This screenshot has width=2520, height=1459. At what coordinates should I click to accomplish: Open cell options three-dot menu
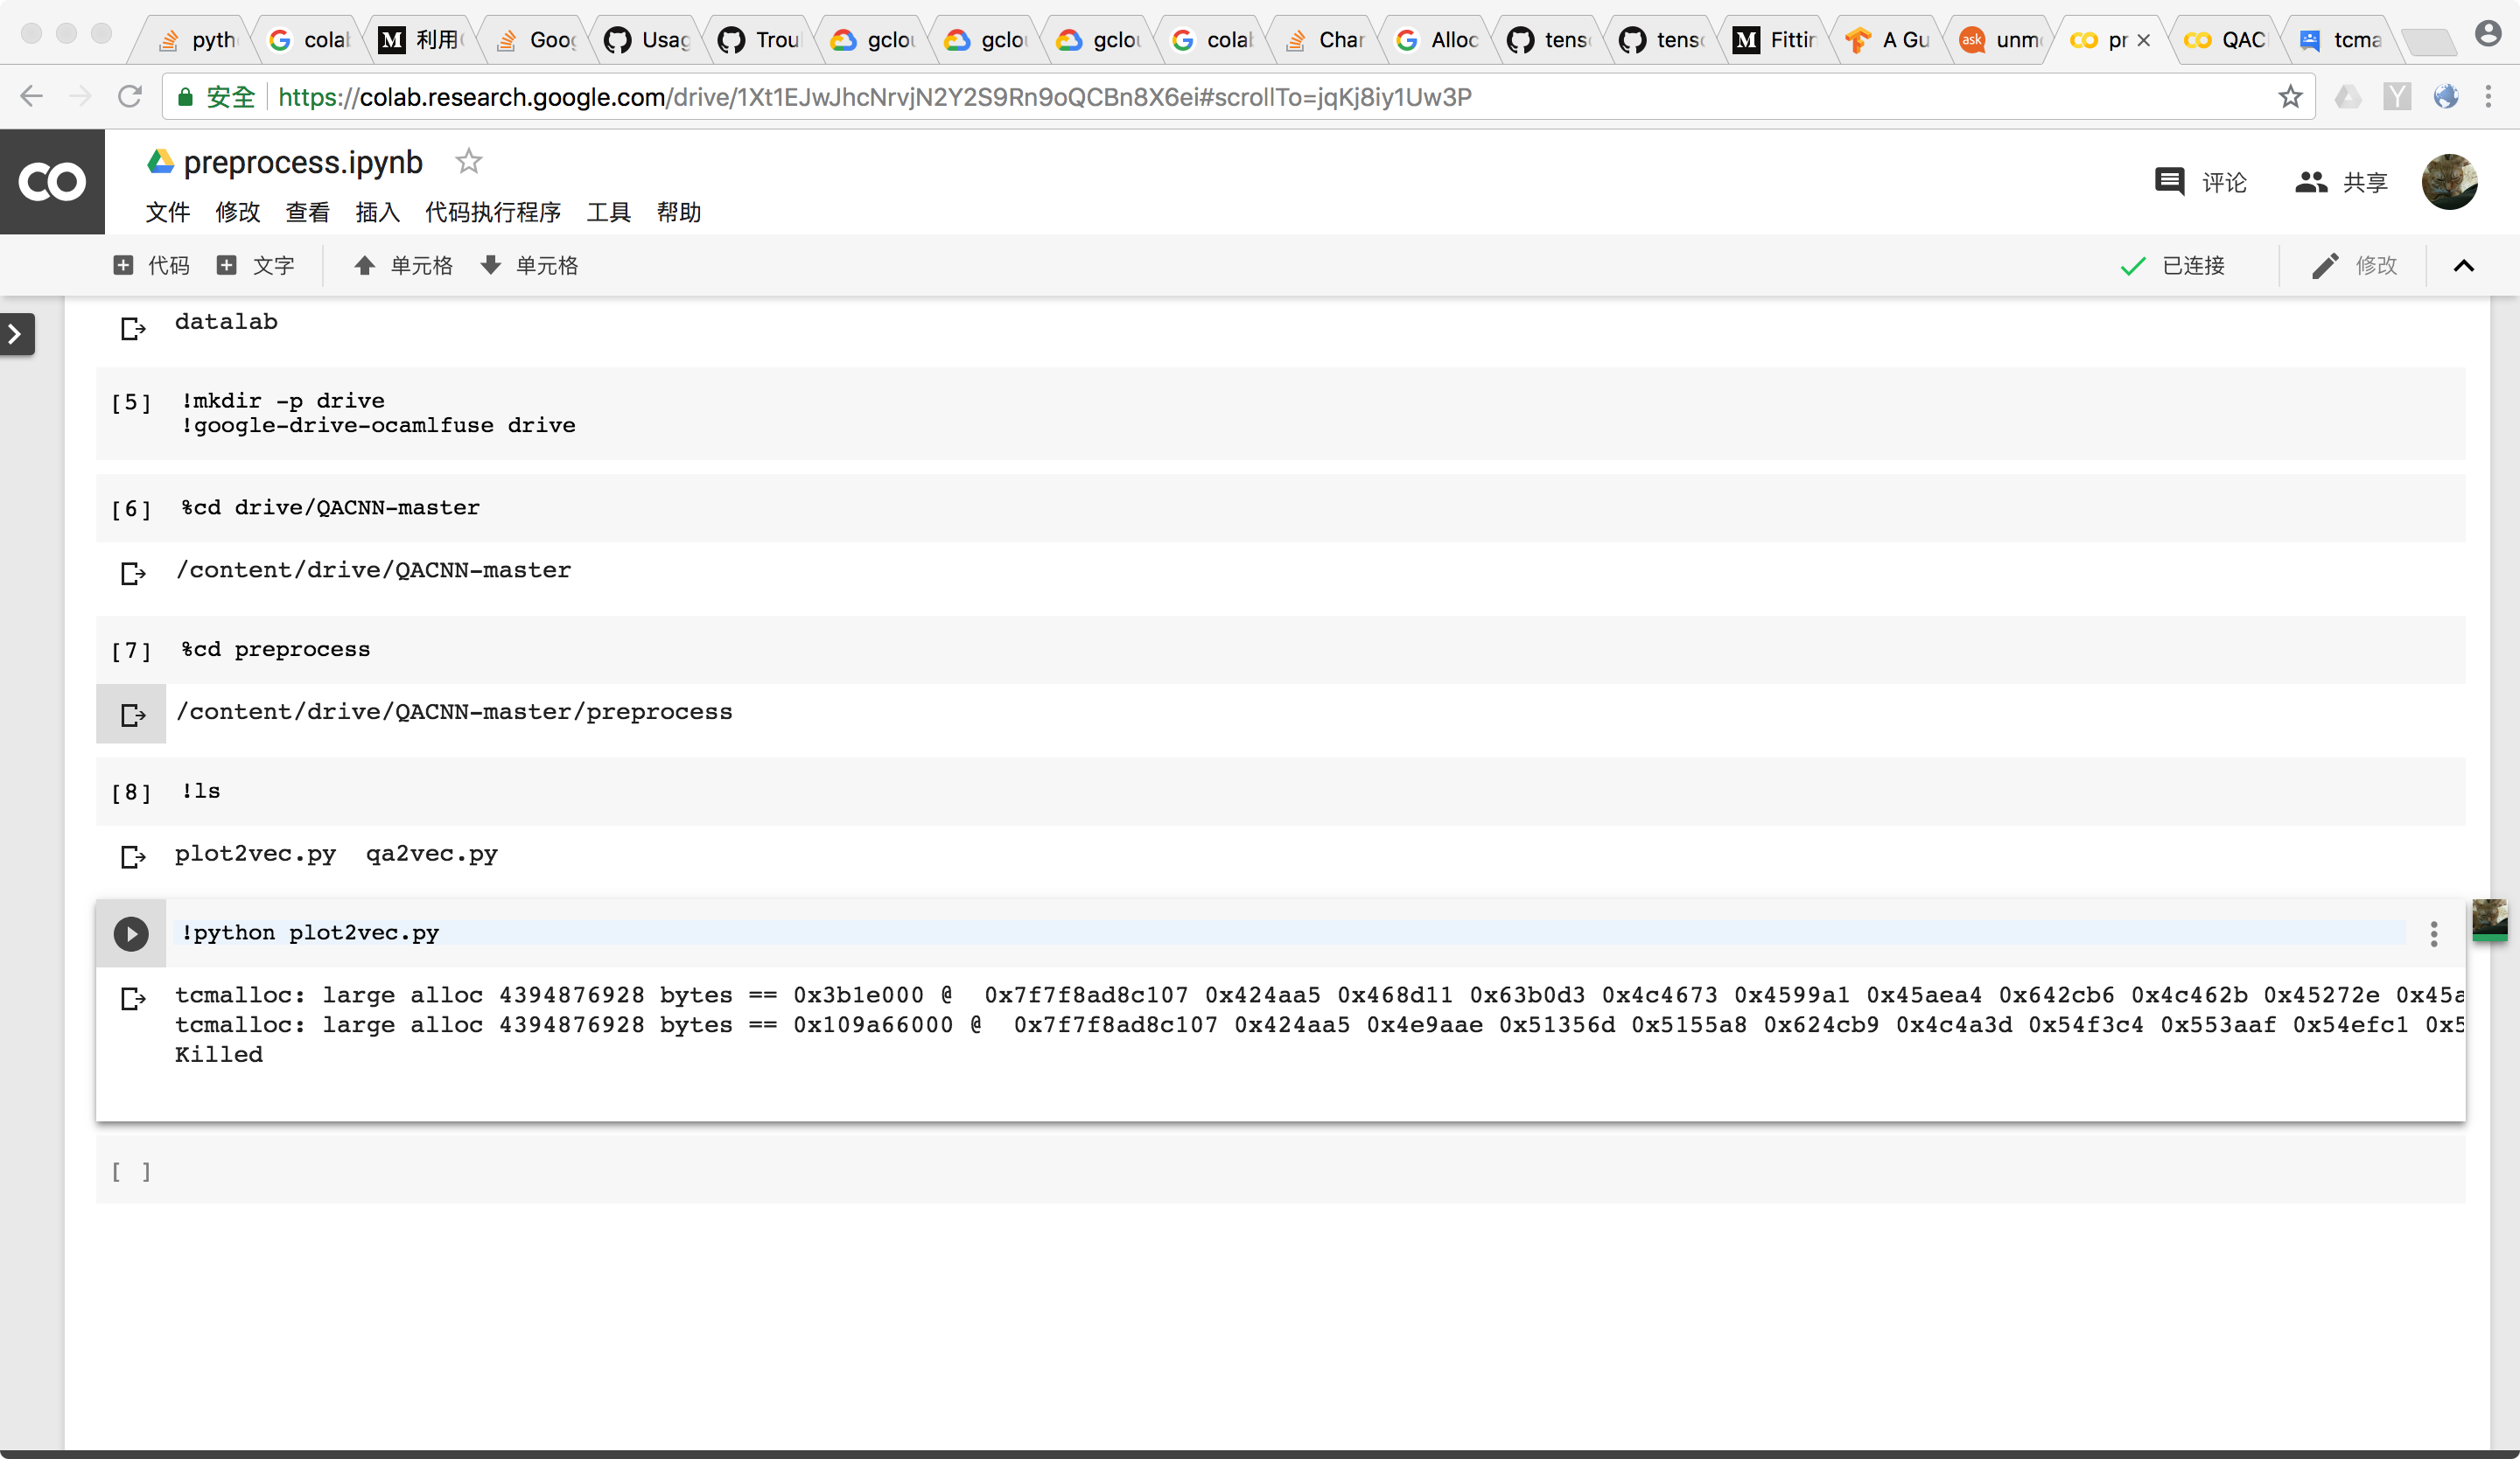pos(2433,933)
